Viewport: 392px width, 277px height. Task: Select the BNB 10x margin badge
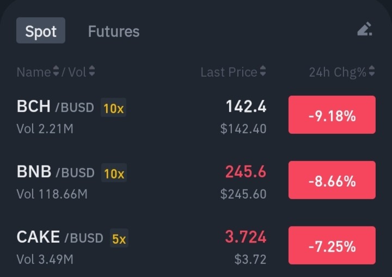114,173
